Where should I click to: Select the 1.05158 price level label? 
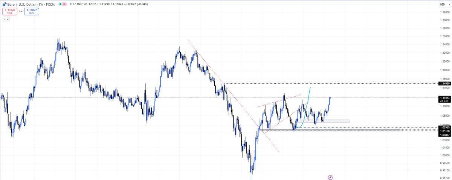(445, 131)
